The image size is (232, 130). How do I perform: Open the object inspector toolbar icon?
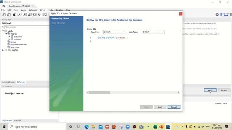(x=14, y=14)
